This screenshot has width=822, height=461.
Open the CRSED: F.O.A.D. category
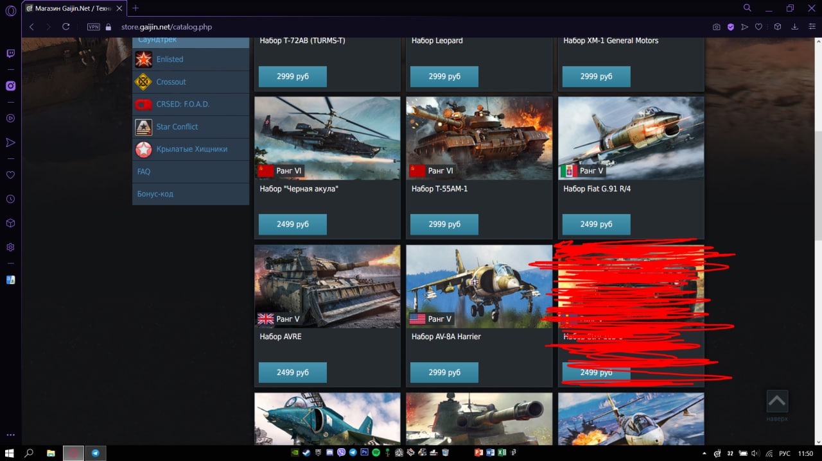tap(191, 104)
